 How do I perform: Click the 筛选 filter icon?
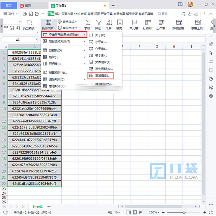pos(99,22)
